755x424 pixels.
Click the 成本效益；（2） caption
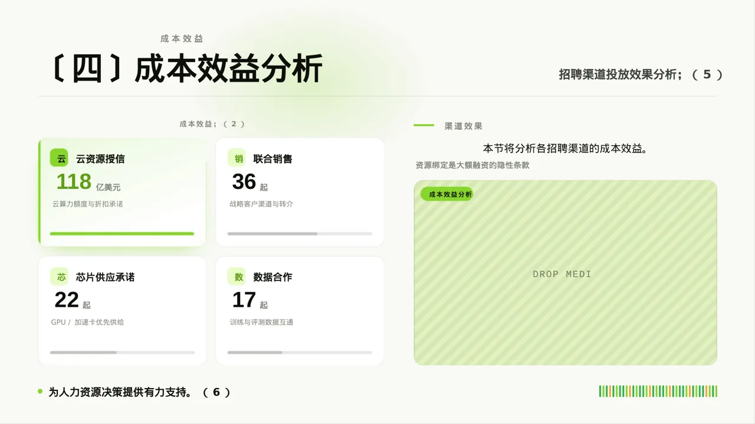tap(212, 124)
